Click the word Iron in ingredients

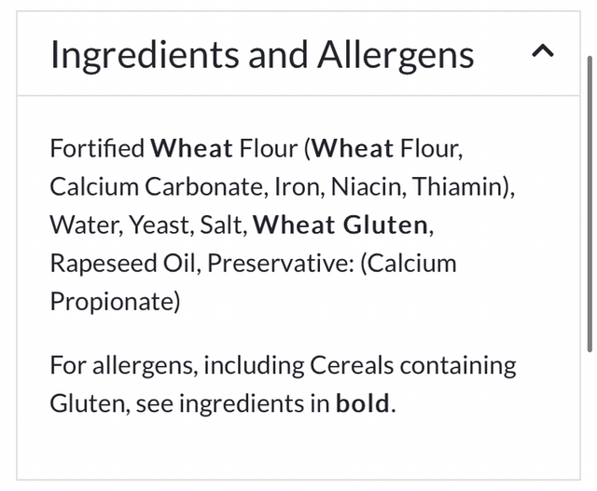(295, 186)
